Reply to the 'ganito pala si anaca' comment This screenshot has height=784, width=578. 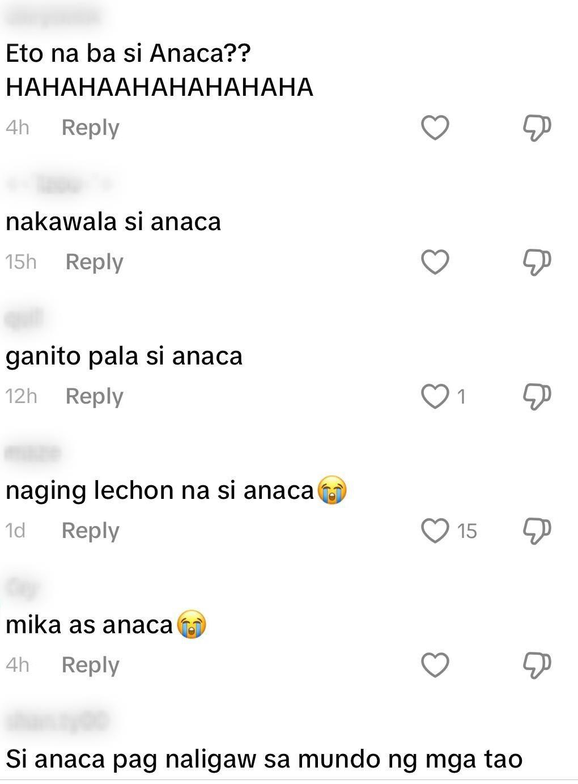[x=95, y=396]
